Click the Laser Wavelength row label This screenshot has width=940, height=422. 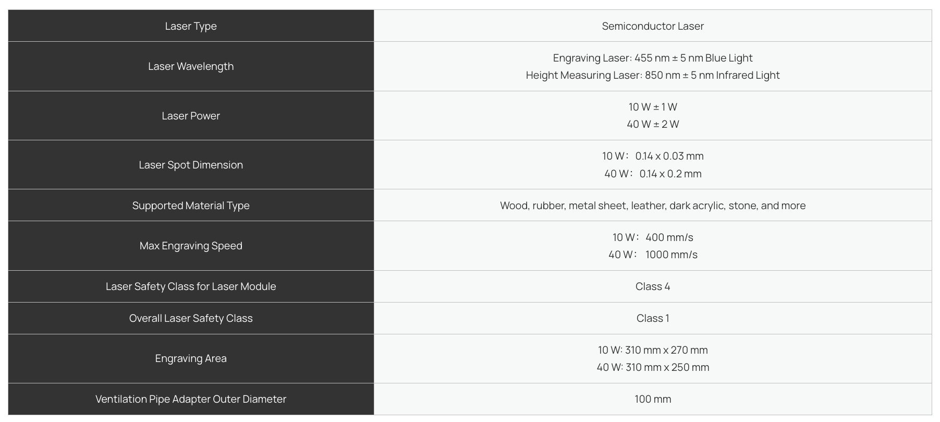click(191, 66)
